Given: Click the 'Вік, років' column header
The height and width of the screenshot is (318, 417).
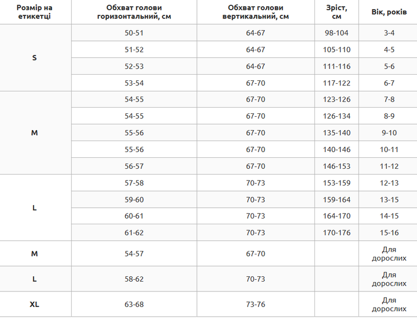Looking at the screenshot, I should (x=388, y=12).
